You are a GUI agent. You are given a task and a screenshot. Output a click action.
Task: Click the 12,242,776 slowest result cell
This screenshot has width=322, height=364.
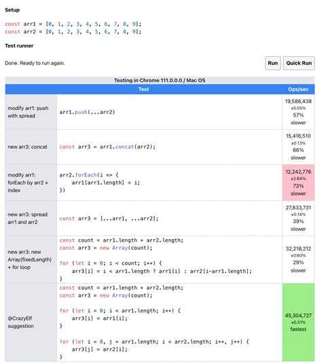pyautogui.click(x=298, y=183)
